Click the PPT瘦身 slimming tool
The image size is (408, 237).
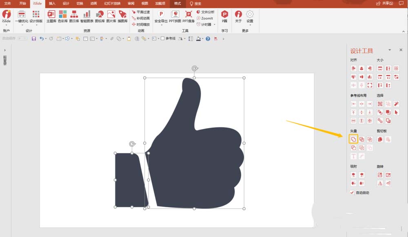pyautogui.click(x=188, y=16)
